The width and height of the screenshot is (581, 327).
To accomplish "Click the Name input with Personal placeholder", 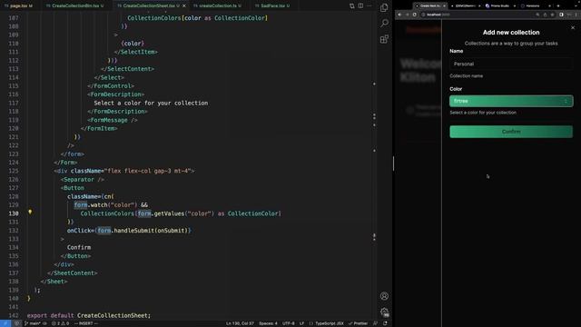I will [x=511, y=64].
